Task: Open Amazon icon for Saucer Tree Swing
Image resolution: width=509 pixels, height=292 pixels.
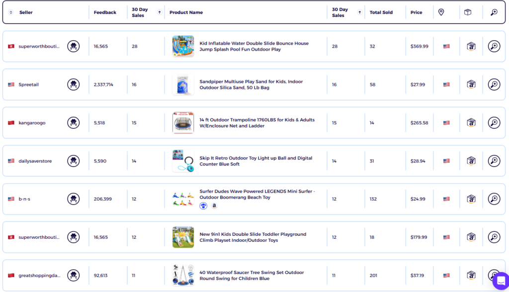Action: [x=471, y=276]
